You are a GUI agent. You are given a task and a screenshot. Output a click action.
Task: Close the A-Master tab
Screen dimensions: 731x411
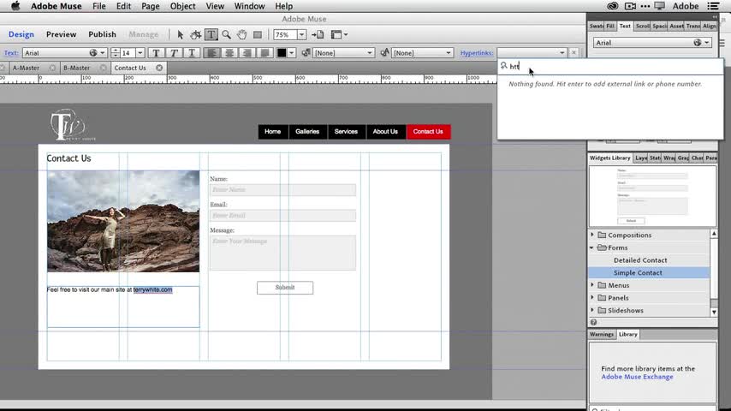click(x=52, y=68)
